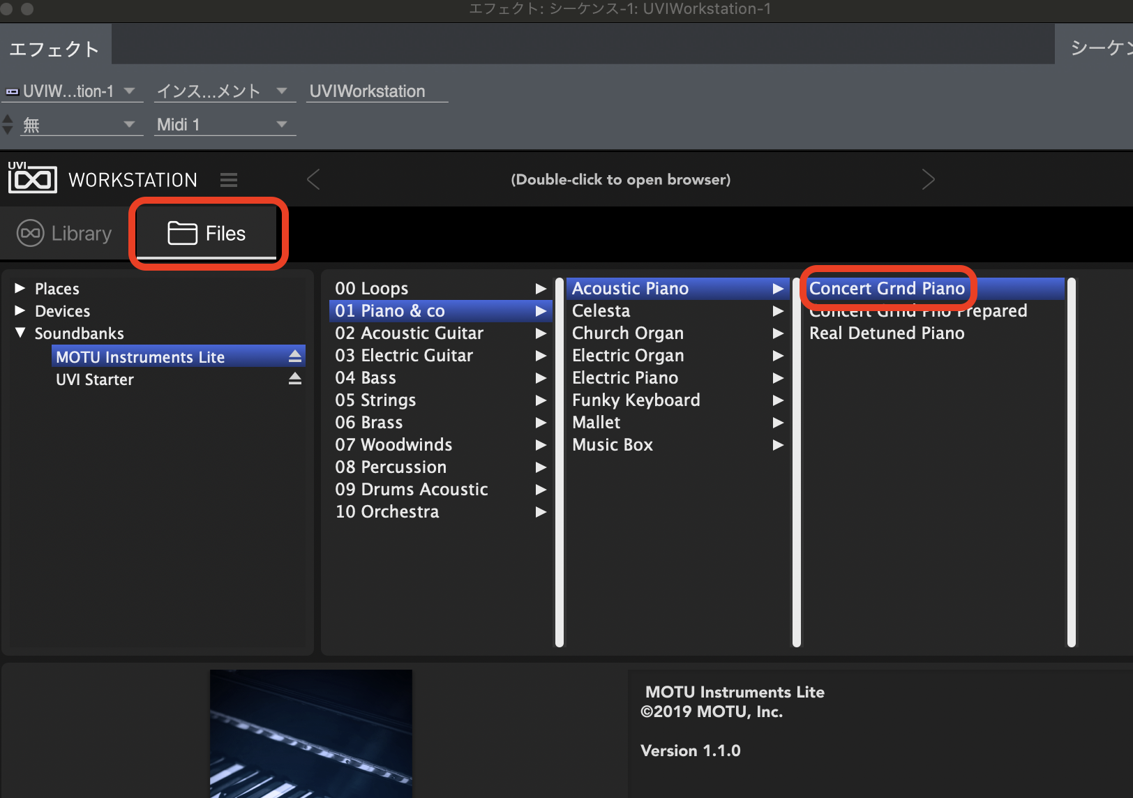Select MOTU Instruments Lite soundbank
The width and height of the screenshot is (1133, 798).
point(179,356)
